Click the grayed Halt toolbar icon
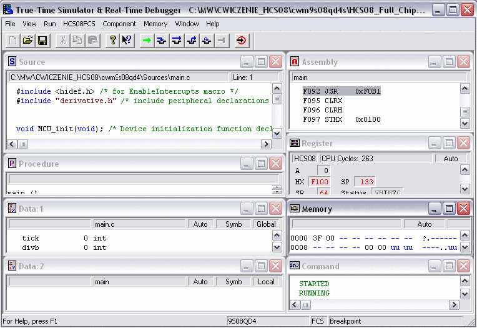Image resolution: width=477 pixels, height=328 pixels. pos(222,40)
